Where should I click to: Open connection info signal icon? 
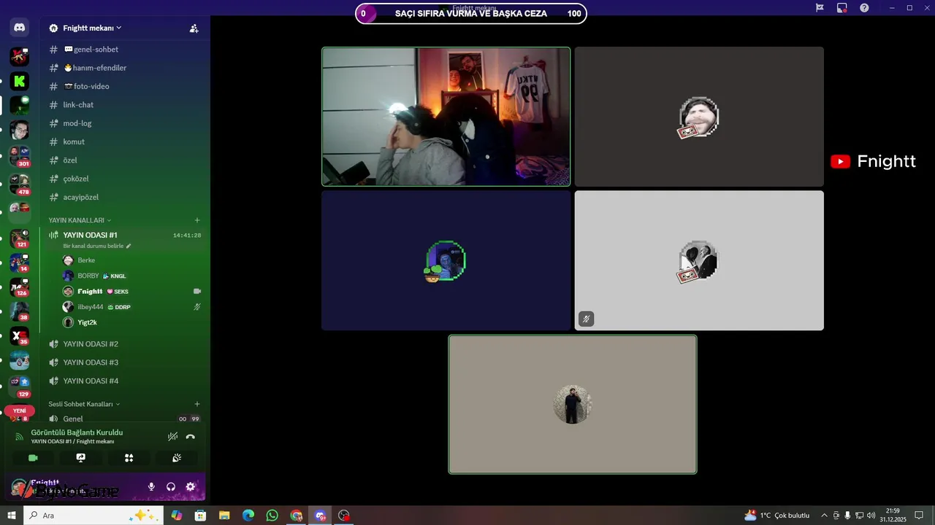coord(20,437)
